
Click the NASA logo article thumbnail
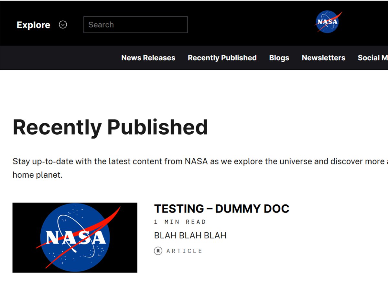[75, 238]
